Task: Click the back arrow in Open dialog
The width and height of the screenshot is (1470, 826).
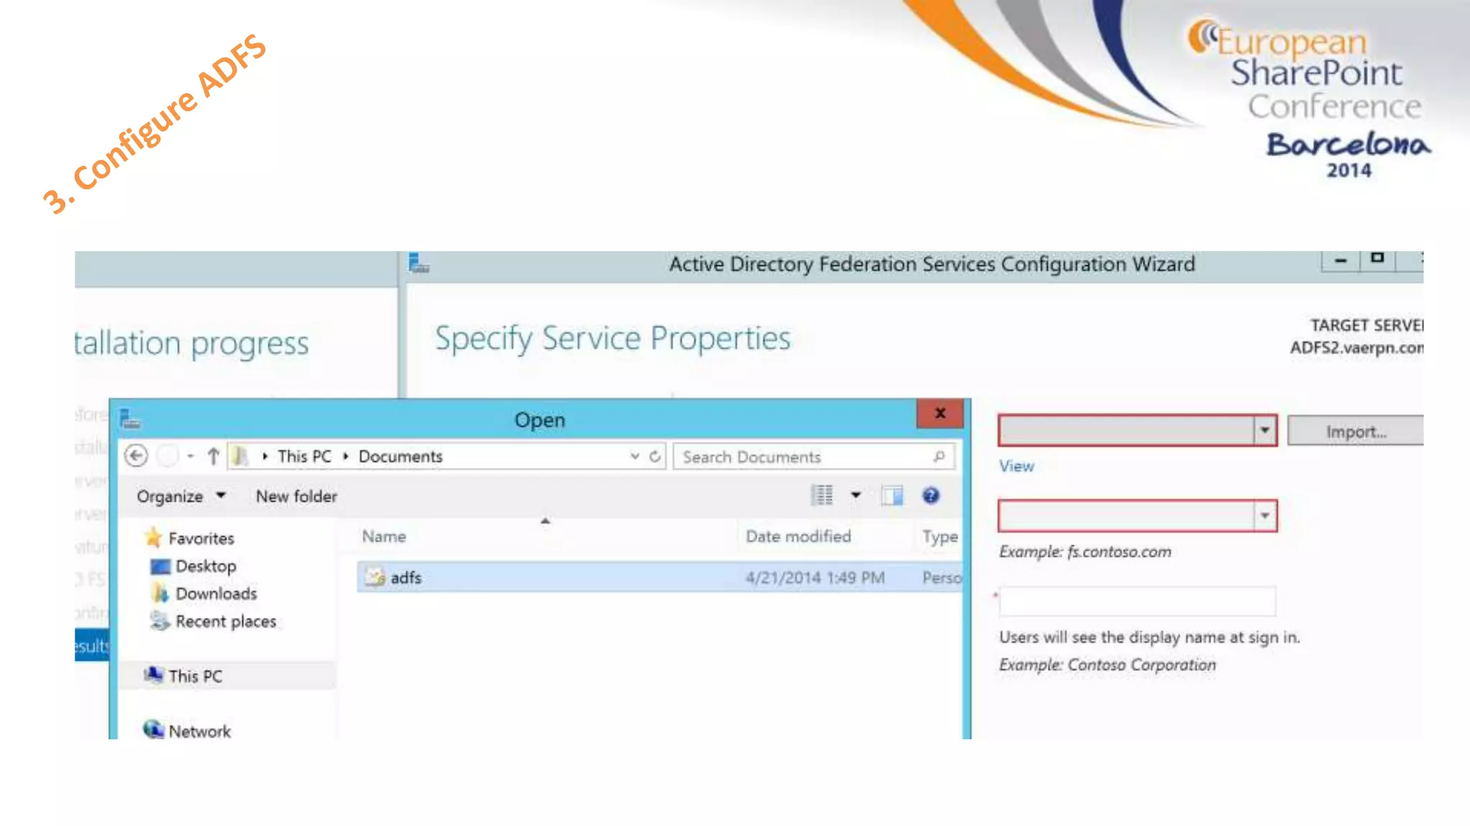Action: 136,456
